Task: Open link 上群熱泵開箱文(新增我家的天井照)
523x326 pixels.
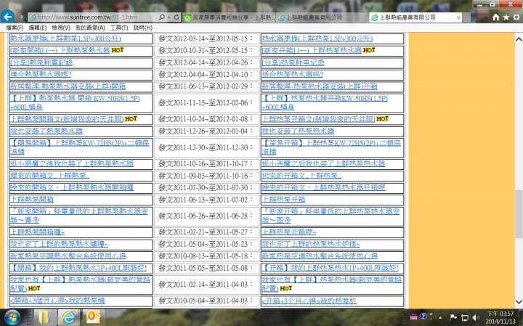Action: 67,119
